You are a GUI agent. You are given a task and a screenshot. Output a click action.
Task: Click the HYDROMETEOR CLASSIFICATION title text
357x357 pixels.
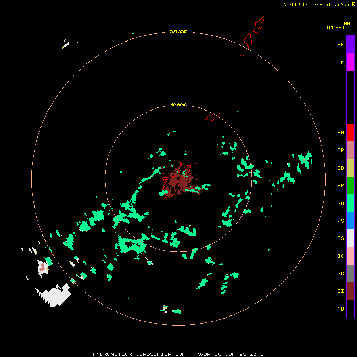[139, 354]
